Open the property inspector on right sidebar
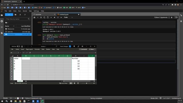 click(x=181, y=15)
